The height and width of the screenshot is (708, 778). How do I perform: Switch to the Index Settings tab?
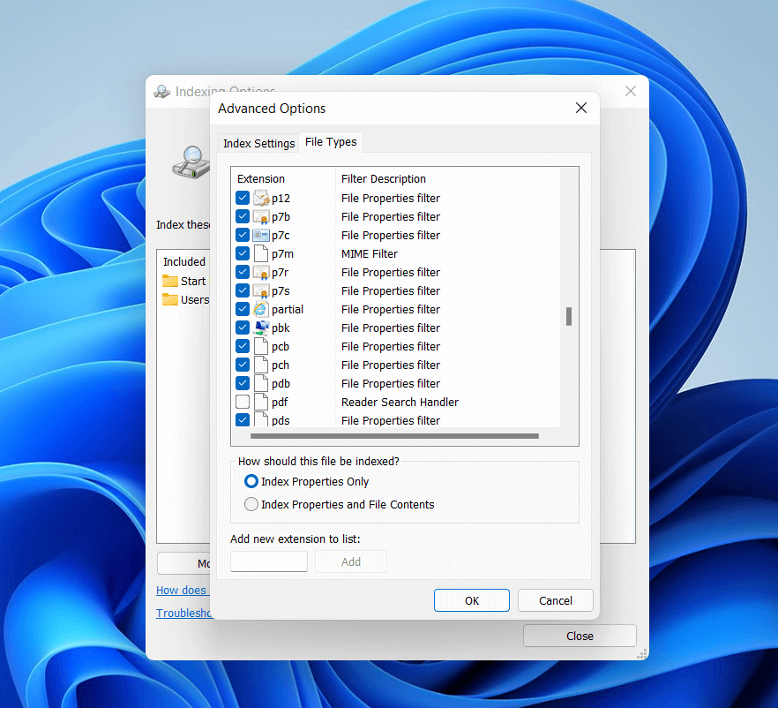258,143
